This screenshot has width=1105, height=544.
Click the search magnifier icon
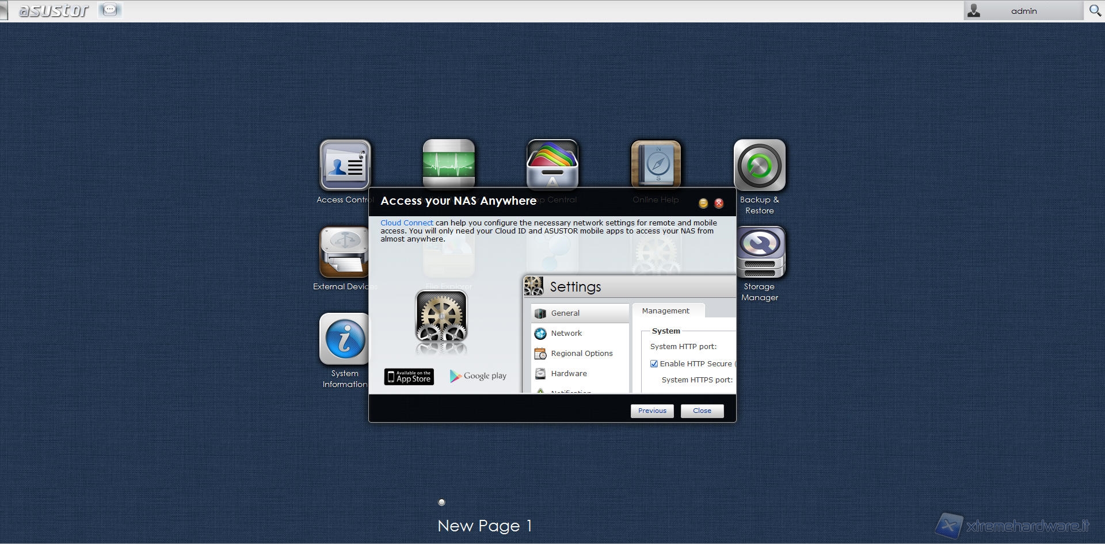pos(1095,10)
